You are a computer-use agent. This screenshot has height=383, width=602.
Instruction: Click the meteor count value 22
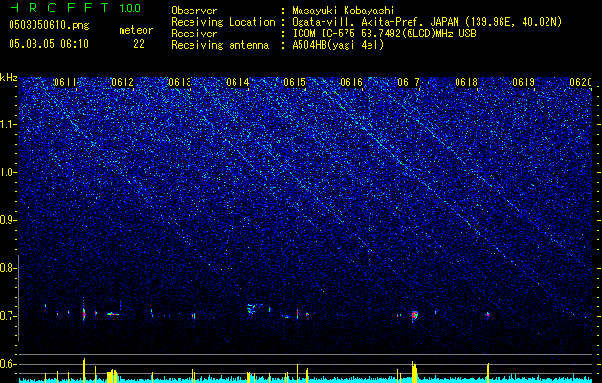139,44
